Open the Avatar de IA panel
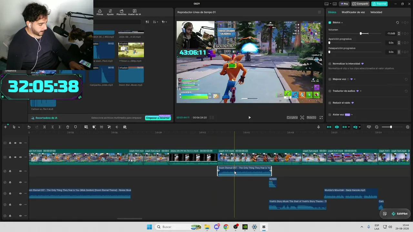413x232 pixels. click(135, 12)
